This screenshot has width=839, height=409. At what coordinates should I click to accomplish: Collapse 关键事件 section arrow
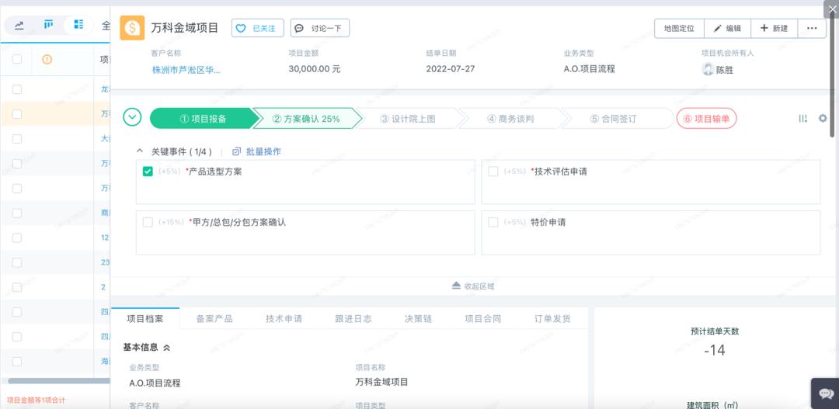tap(140, 152)
